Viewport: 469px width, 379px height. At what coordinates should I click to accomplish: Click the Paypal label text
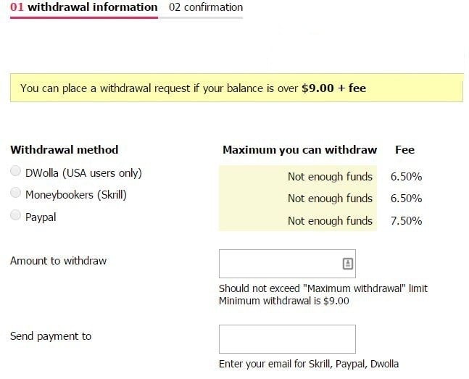pos(41,217)
